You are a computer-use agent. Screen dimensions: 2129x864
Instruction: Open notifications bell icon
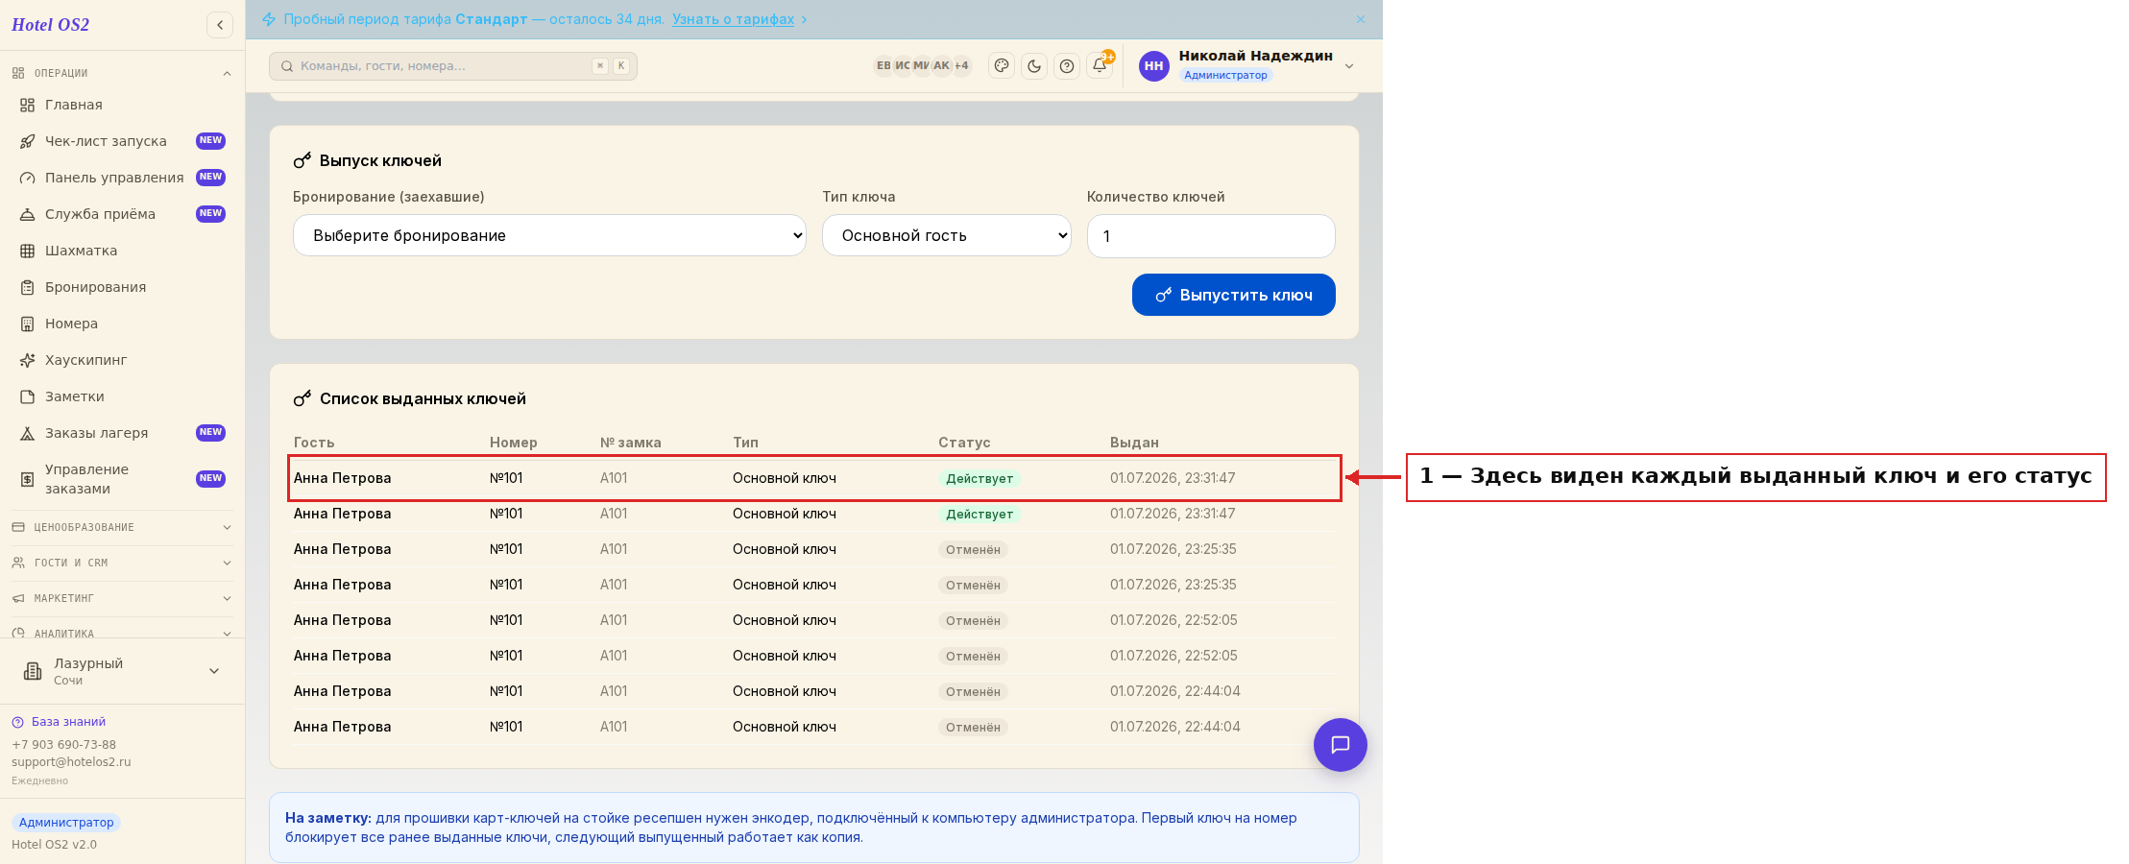click(1100, 66)
